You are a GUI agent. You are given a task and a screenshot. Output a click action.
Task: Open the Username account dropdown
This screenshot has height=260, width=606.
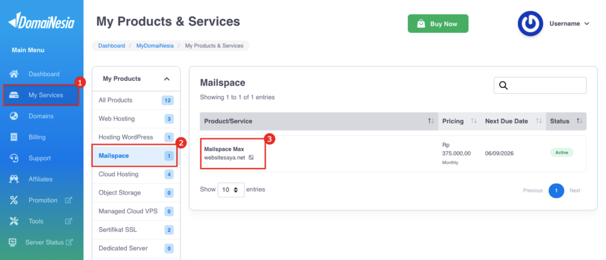569,24
